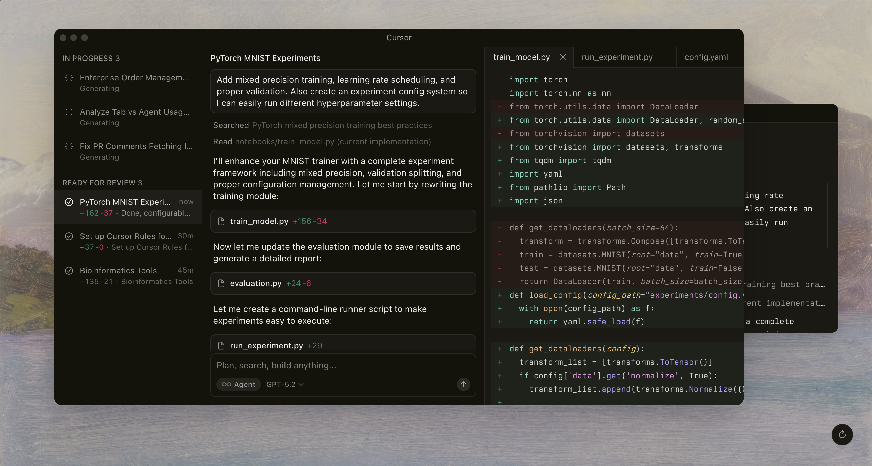The image size is (872, 466).
Task: Click spinner icon for Analyze Tab vs Agent
Action: (x=69, y=112)
